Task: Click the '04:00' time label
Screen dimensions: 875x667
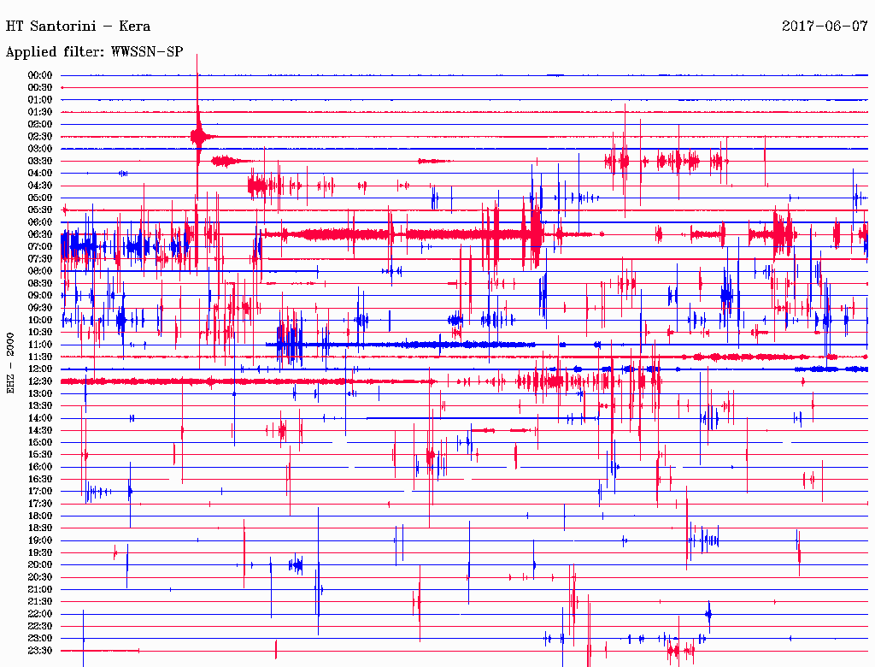Action: coord(40,174)
